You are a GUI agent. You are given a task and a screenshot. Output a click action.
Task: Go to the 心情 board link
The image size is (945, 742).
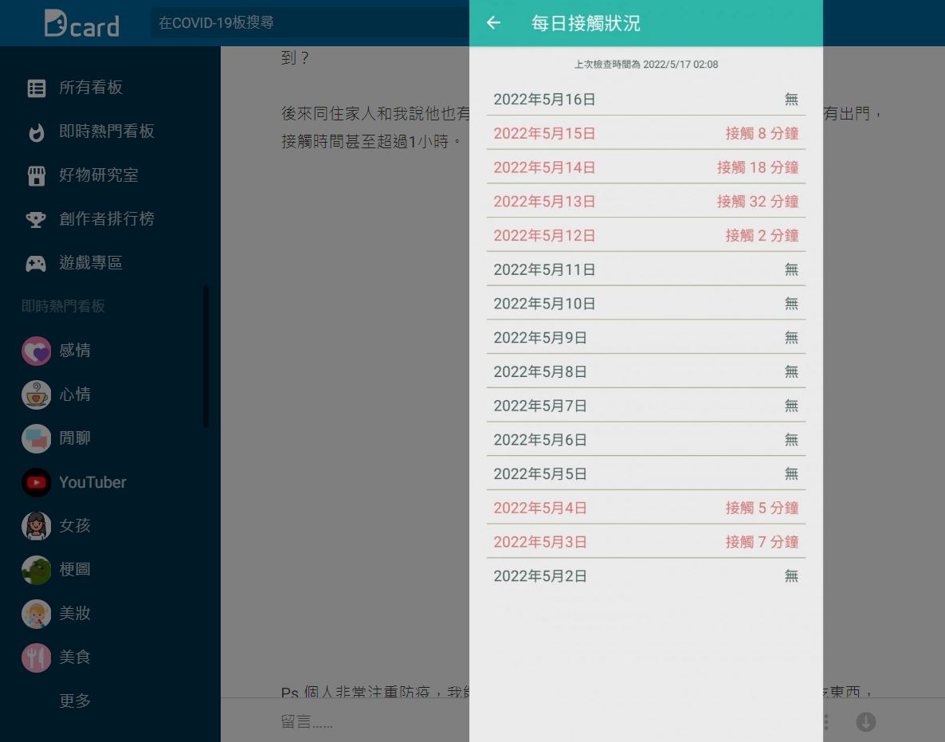(x=75, y=395)
